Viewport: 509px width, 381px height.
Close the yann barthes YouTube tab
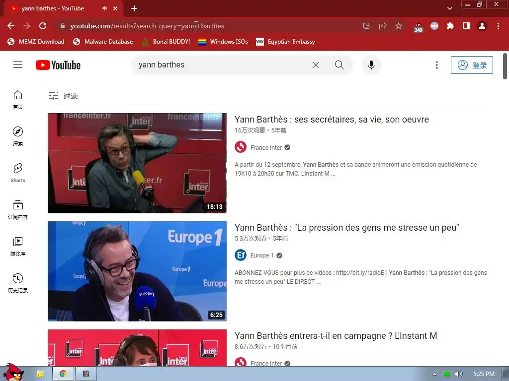tap(115, 8)
